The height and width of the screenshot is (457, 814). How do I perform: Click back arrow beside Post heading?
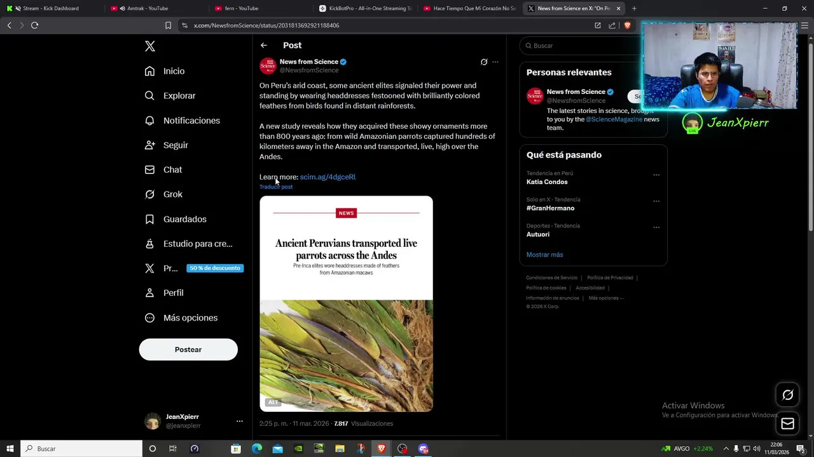pyautogui.click(x=264, y=45)
